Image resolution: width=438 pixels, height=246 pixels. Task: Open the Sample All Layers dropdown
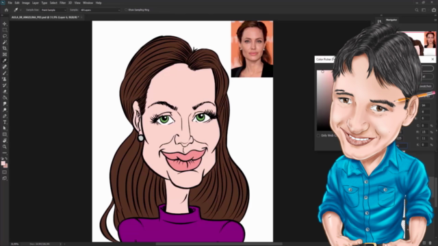(100, 10)
